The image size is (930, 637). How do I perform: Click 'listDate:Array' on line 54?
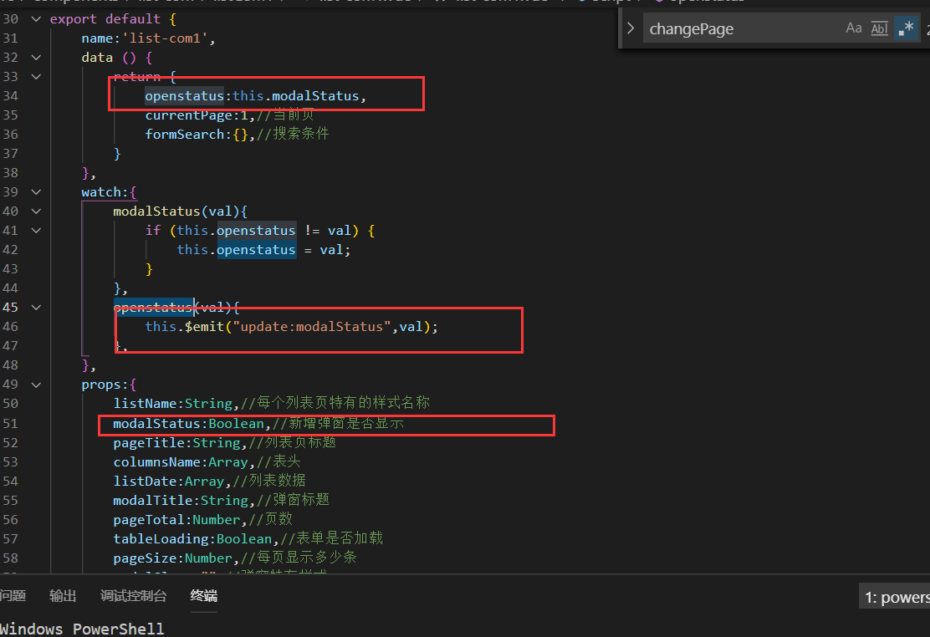[x=168, y=481]
